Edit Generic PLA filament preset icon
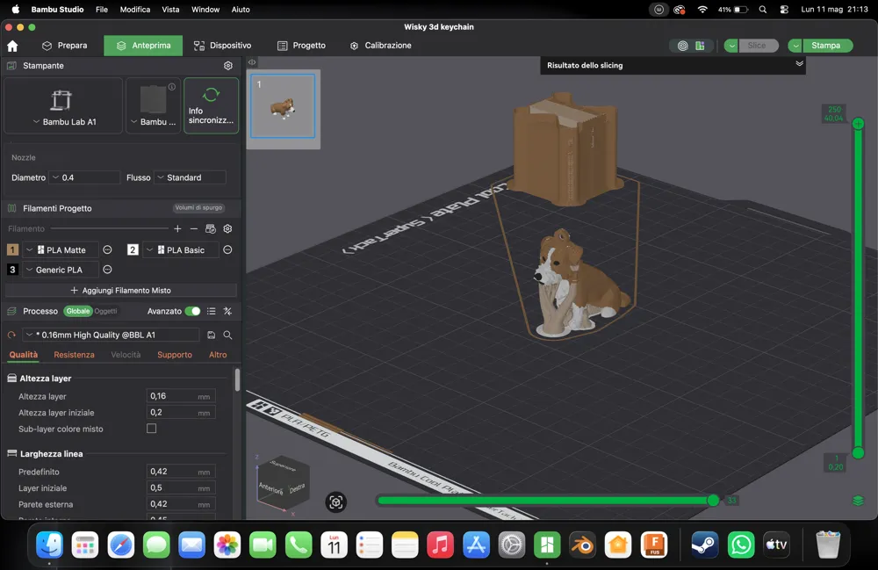Viewport: 878px width, 570px height. pos(107,270)
